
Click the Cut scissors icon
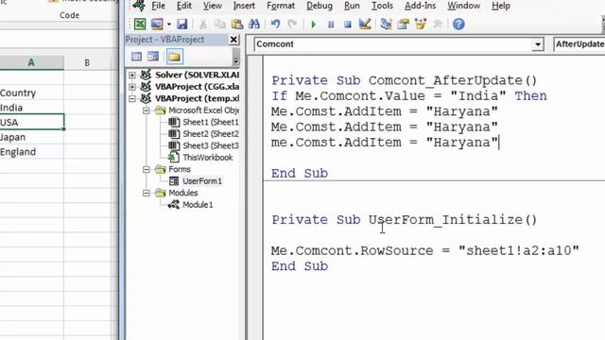coord(203,25)
